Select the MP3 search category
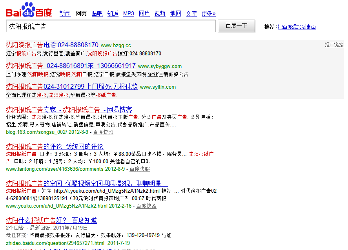This screenshot has width=348, height=250. pos(128,14)
